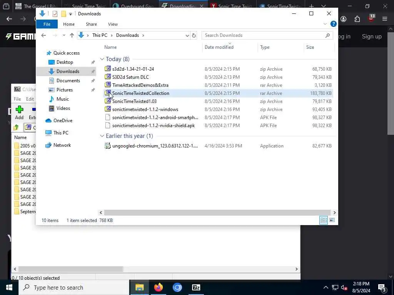Click the Properties quick access toolbar icon
This screenshot has width=394, height=295.
[x=55, y=14]
